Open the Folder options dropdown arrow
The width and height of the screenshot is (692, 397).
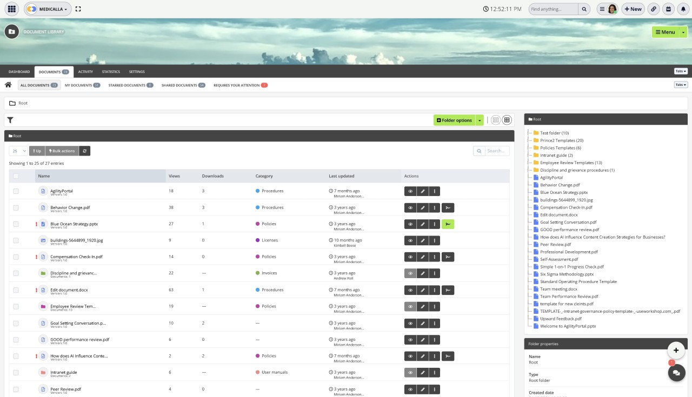pos(479,120)
